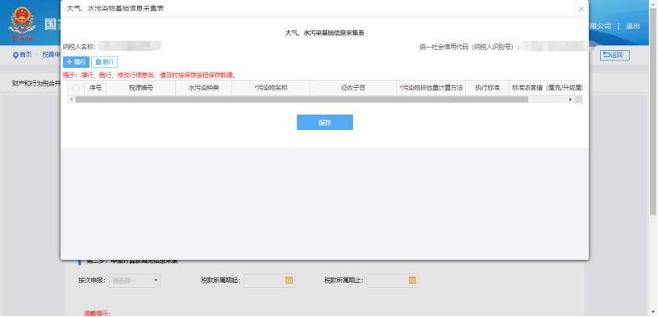Click the 返回 back button with arrow

click(x=614, y=55)
